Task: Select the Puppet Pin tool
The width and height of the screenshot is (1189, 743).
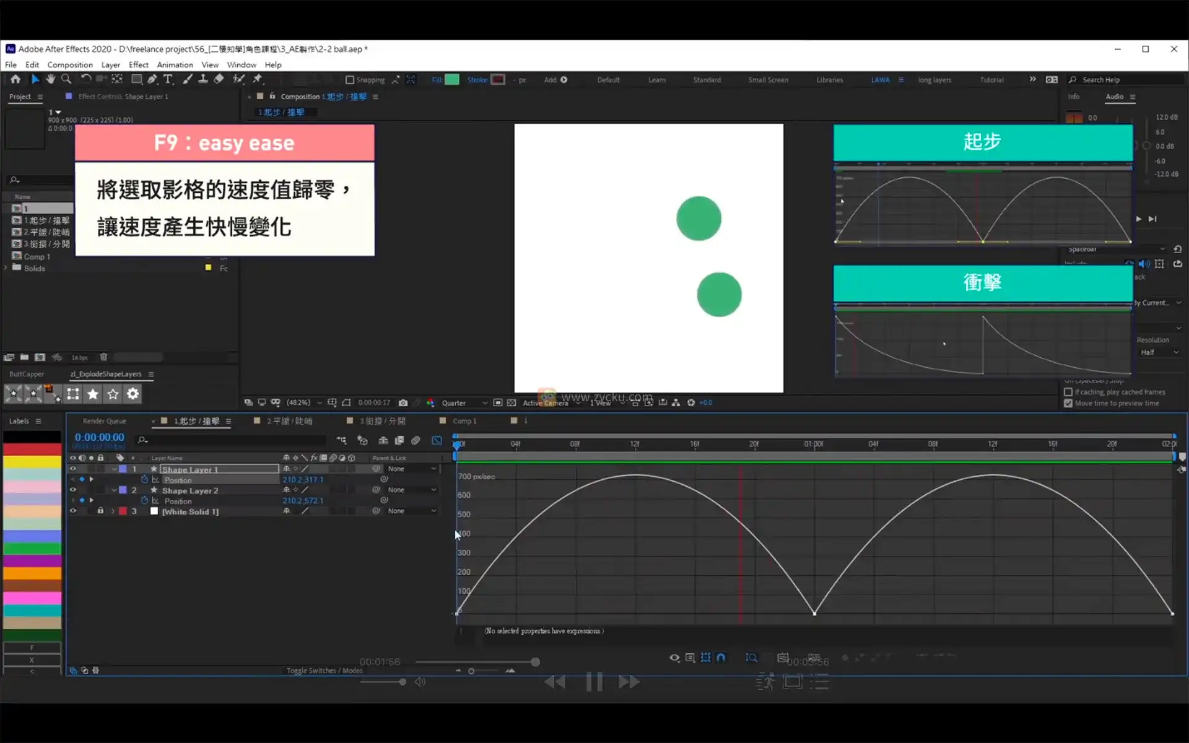Action: (x=258, y=79)
